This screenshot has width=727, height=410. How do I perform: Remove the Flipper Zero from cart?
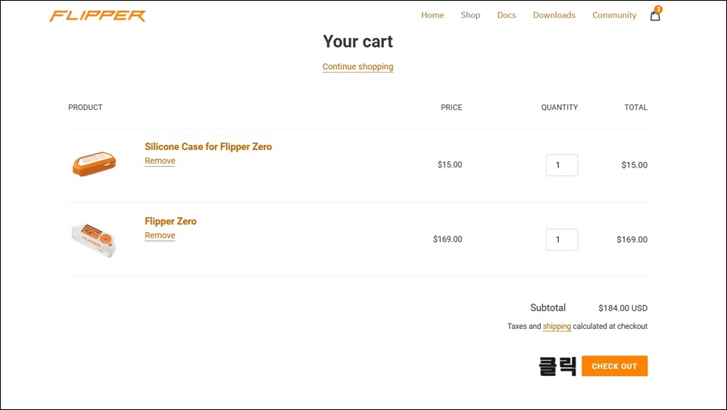pyautogui.click(x=160, y=236)
